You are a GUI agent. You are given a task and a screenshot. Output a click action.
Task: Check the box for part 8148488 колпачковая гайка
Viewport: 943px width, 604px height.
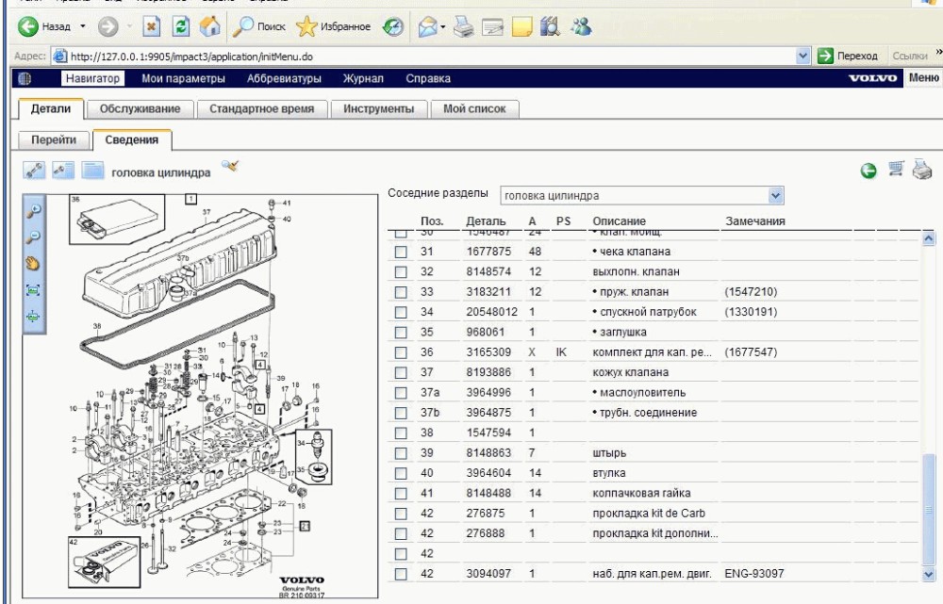tap(401, 494)
